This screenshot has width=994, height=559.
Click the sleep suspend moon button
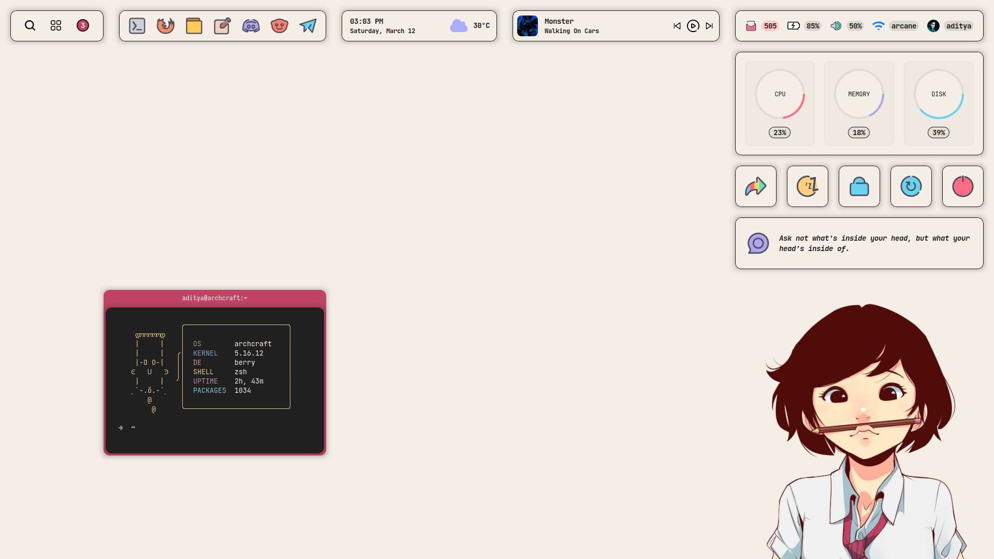point(807,186)
